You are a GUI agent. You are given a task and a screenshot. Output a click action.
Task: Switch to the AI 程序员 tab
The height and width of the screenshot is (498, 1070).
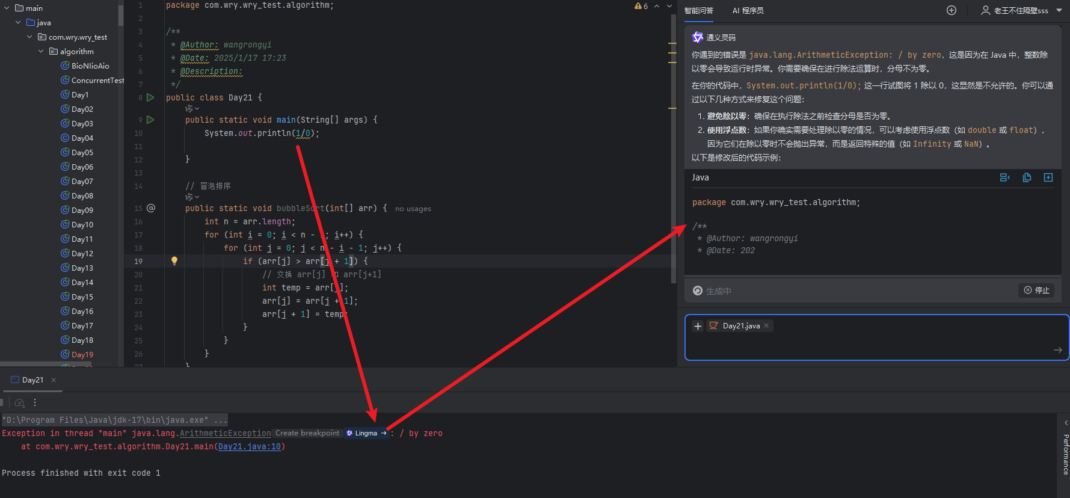click(748, 11)
